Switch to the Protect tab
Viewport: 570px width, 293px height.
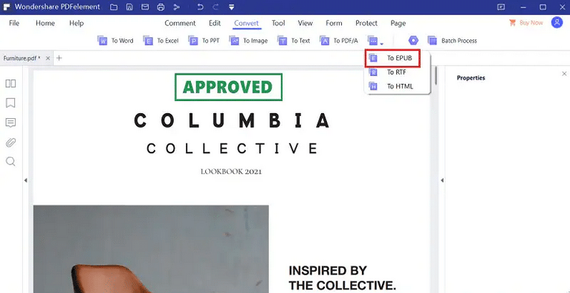(x=366, y=23)
